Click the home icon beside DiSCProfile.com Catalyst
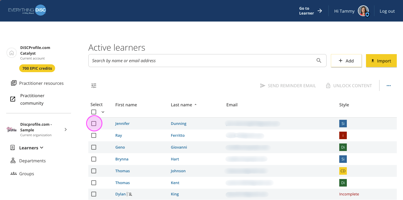The width and height of the screenshot is (403, 200). (x=12, y=53)
